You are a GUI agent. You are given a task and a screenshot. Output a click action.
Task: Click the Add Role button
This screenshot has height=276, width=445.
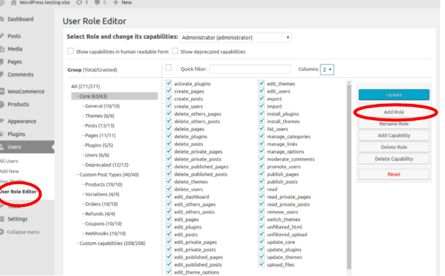394,112
